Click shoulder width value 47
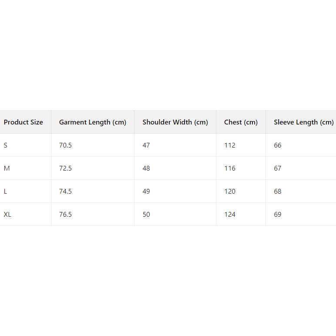 [146, 145]
